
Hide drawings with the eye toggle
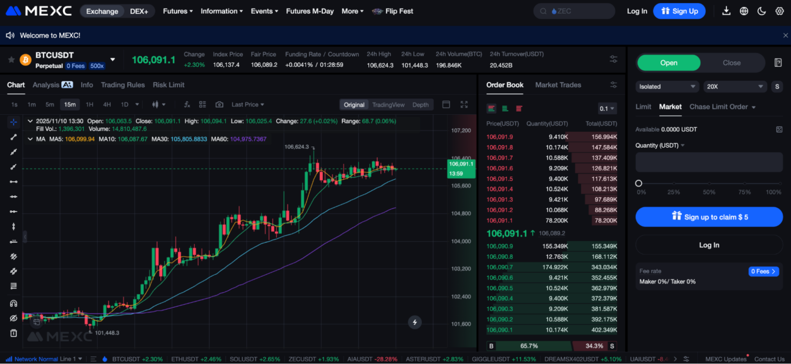13,318
